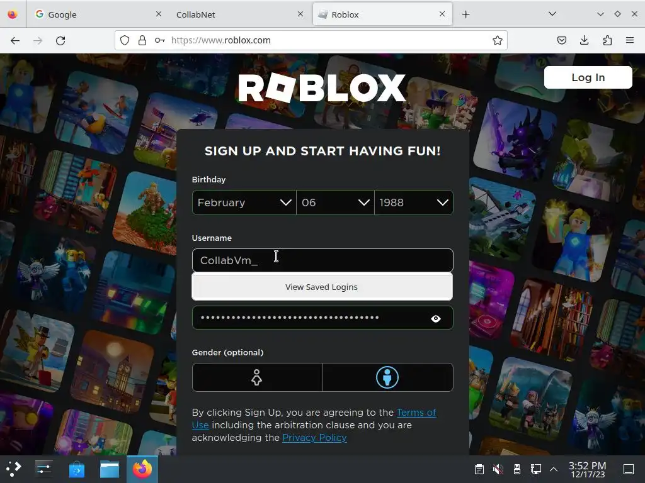Viewport: 645px width, 483px height.
Task: Close the CollabNet tab
Action: (x=300, y=14)
